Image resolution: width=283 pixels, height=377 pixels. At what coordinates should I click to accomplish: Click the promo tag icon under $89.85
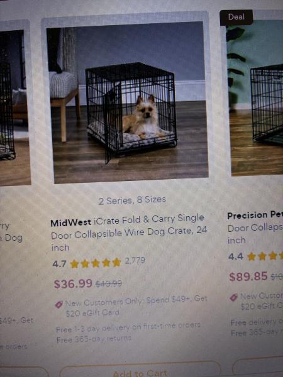click(234, 297)
